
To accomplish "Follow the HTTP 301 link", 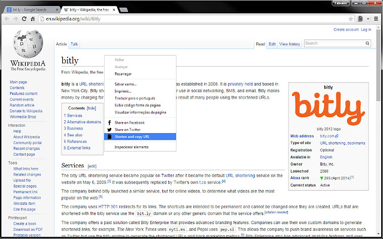I will [108, 207].
